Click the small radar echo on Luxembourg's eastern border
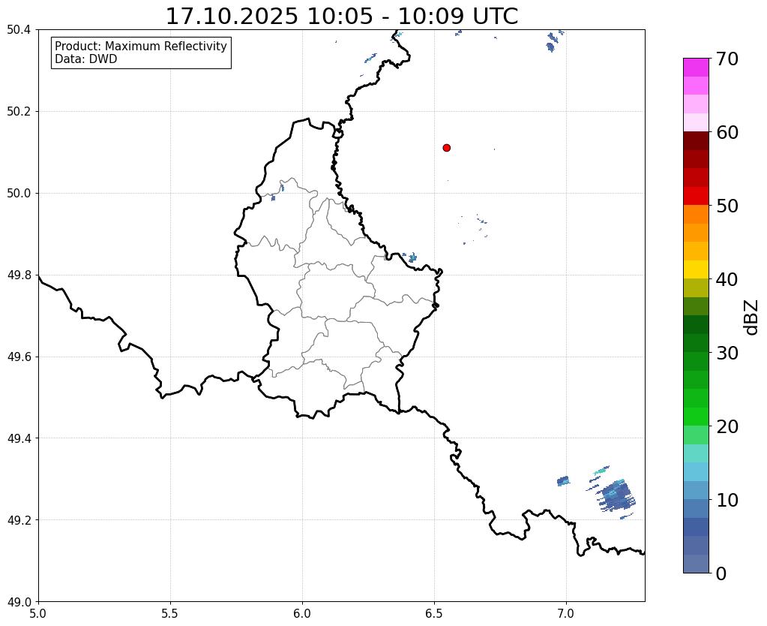The height and width of the screenshot is (626, 767). (412, 257)
